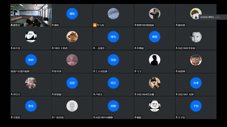Click the blue 缘生 avatar
This screenshot has width=227, height=127.
click(113, 37)
